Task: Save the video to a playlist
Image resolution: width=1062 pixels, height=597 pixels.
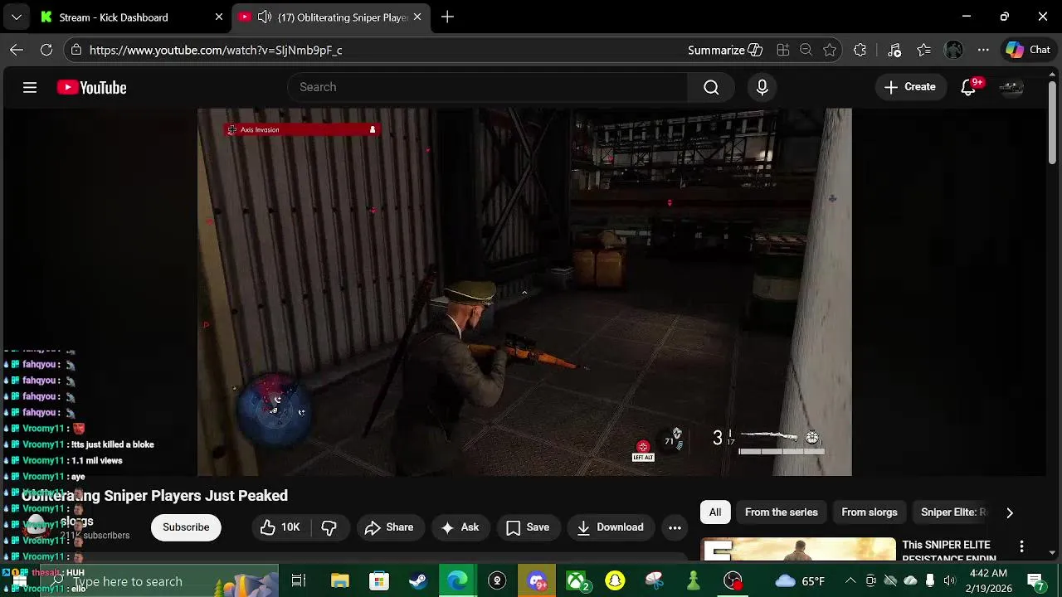Action: tap(528, 527)
